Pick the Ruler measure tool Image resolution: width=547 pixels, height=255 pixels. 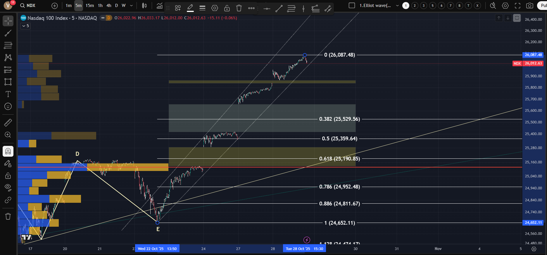[8, 123]
